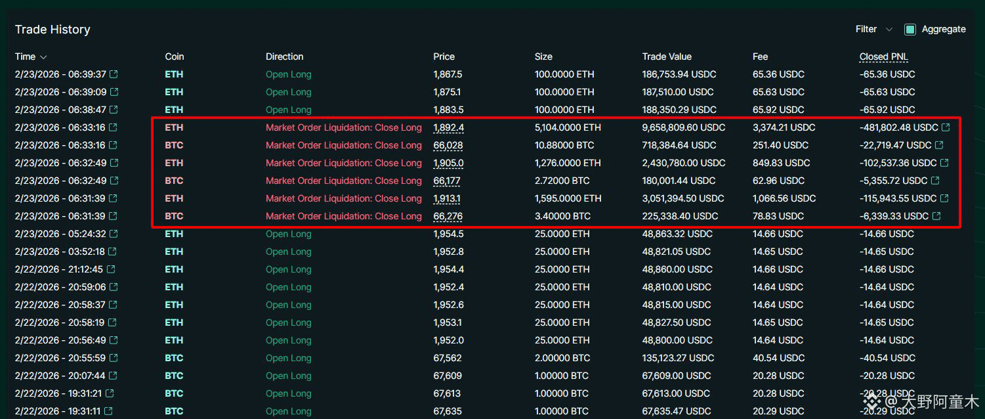
Task: Select closed PNL -65.92 USDC
Action: (x=887, y=110)
